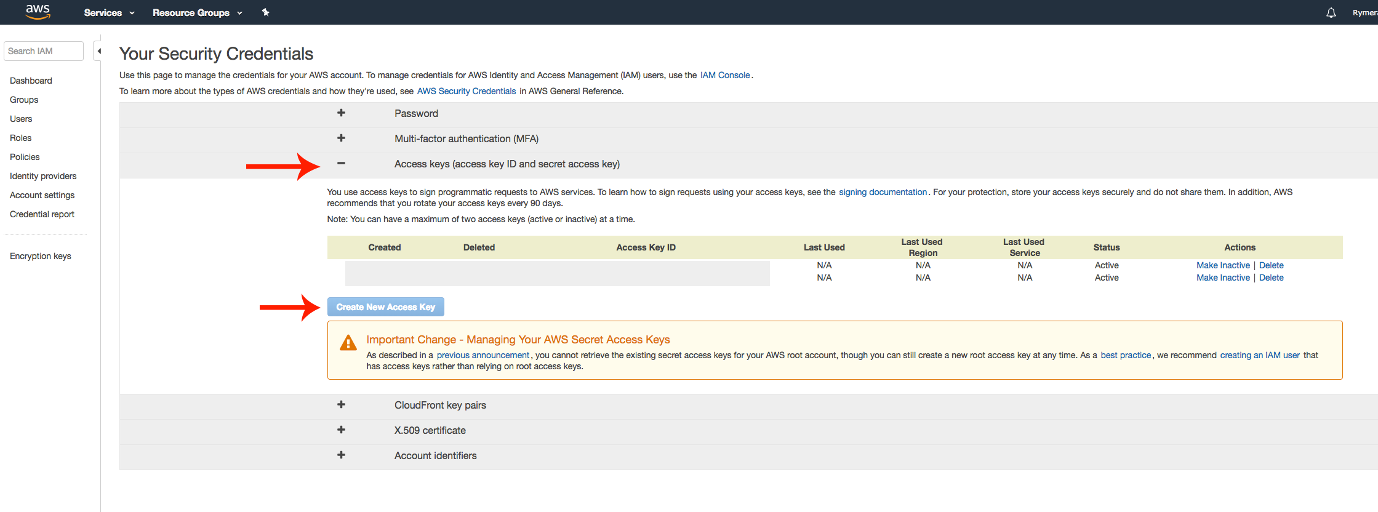Click the Actions column header
This screenshot has height=512, width=1378.
[1240, 247]
